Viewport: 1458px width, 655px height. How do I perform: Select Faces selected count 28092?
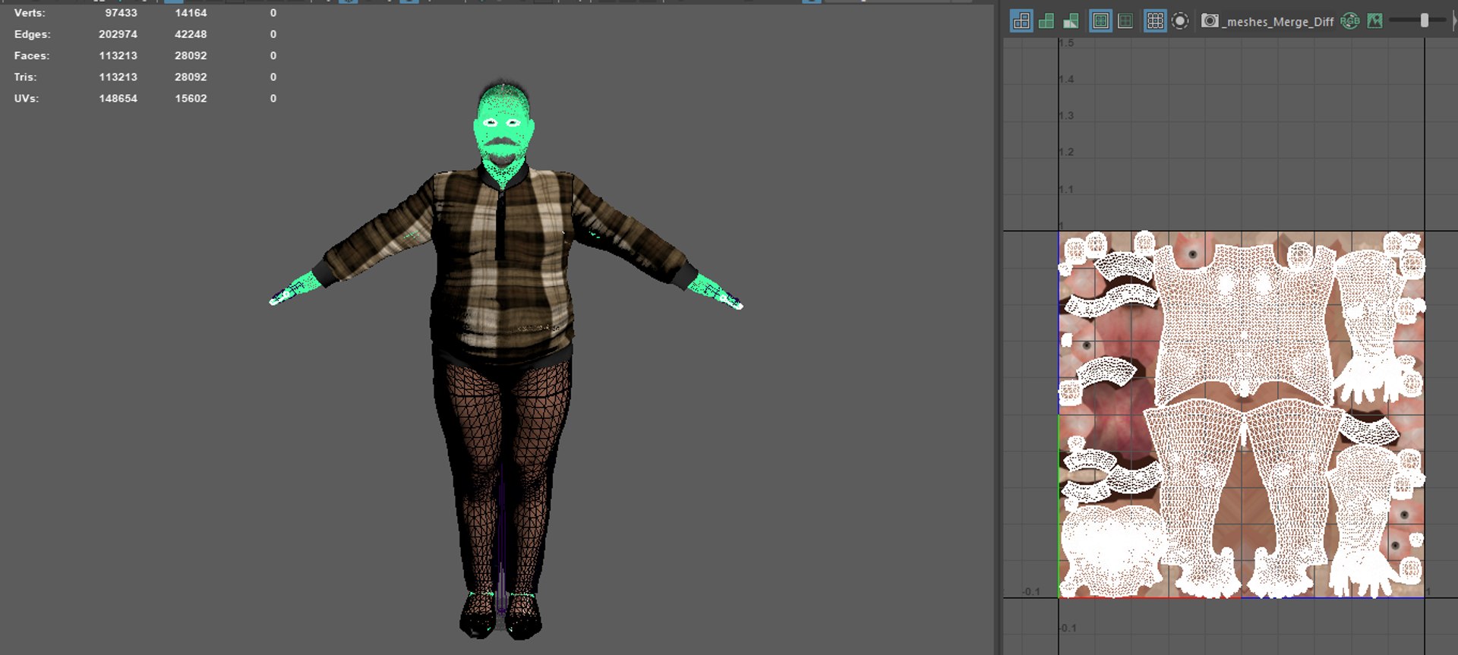click(191, 55)
